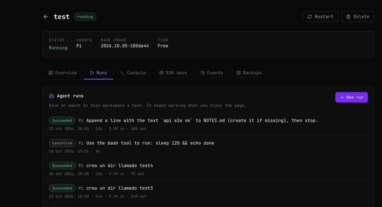
Task: Delete the workspace via Delete label
Action: [x=361, y=17]
